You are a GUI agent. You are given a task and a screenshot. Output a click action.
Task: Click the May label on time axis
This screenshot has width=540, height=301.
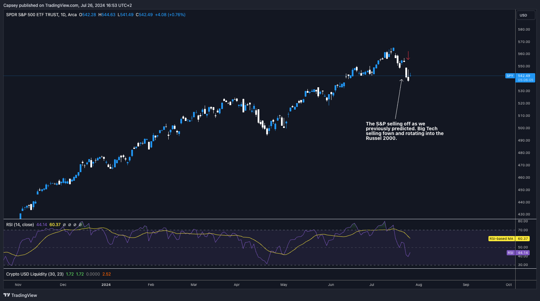pyautogui.click(x=284, y=285)
